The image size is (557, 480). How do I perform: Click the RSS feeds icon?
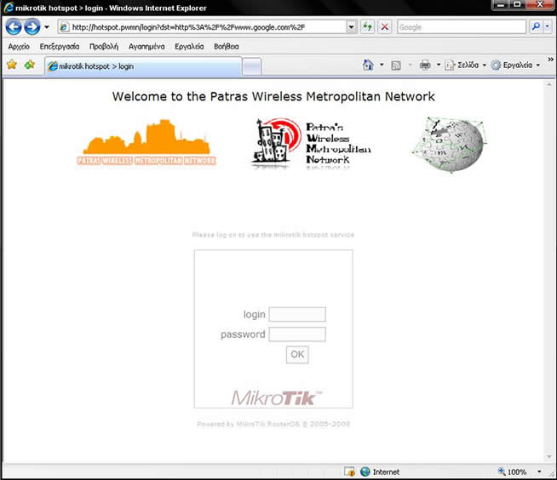coord(396,65)
